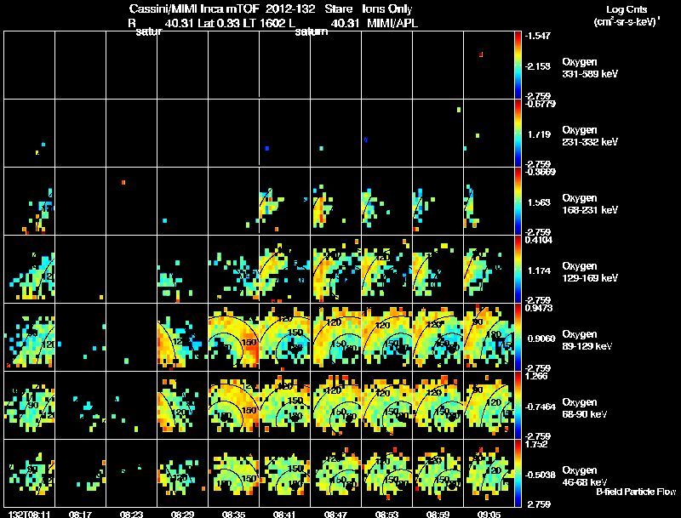Select the Oxygen 231-332 keV label
Screen dimensions: 681x518
590,136
